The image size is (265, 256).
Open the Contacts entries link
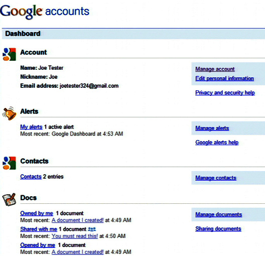coord(31,177)
